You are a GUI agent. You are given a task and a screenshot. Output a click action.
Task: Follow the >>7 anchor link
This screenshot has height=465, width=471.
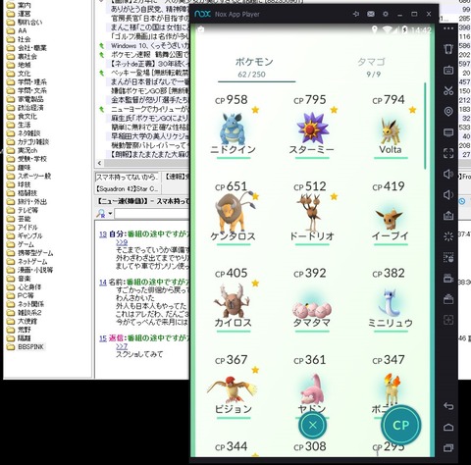point(122,346)
